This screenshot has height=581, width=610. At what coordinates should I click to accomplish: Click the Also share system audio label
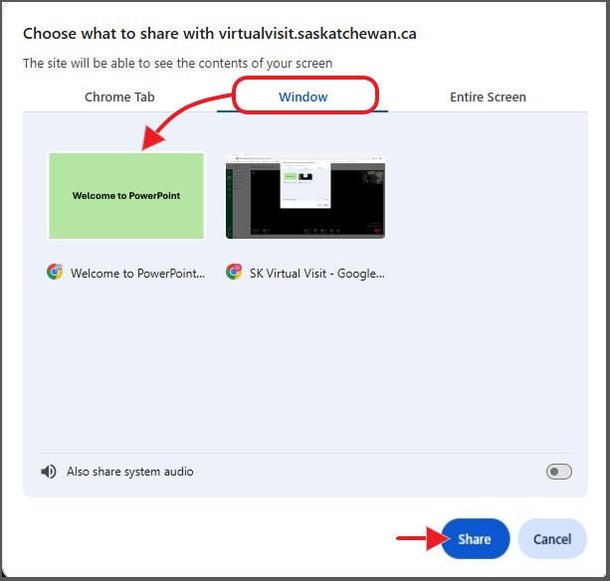(130, 472)
